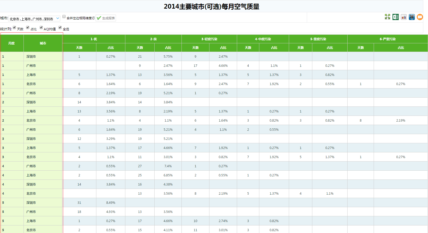
Task: Export the report with the Excel icon
Action: [395, 17]
